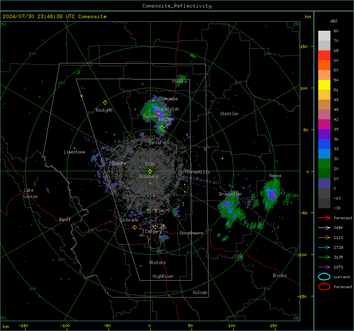
Task: Click the Hanna city label
Action: pyautogui.click(x=275, y=176)
